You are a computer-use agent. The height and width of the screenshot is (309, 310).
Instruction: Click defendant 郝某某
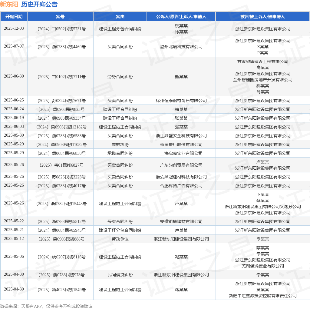pyautogui.click(x=262, y=86)
